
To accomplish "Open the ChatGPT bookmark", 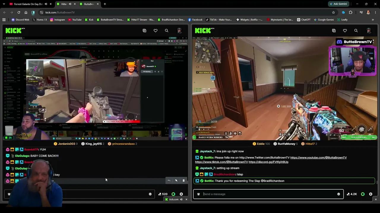I will pos(303,20).
